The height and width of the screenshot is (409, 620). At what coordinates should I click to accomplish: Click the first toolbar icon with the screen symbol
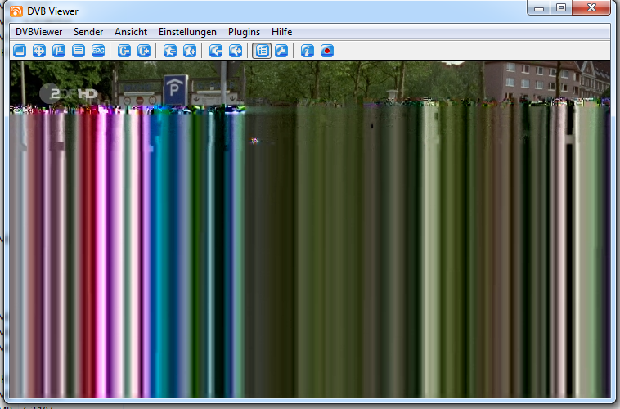(x=19, y=51)
